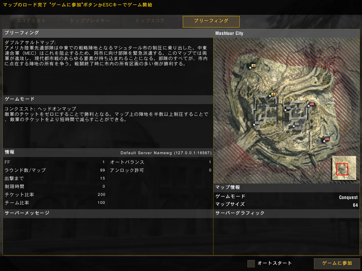Enable the オートスタート checkbox

click(251, 263)
